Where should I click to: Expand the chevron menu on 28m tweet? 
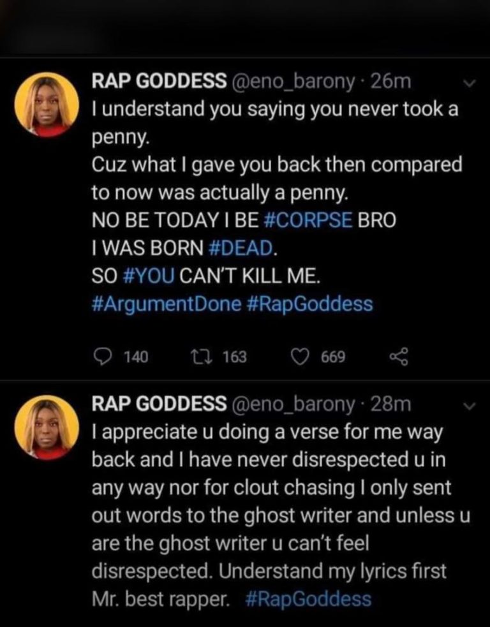(x=470, y=406)
